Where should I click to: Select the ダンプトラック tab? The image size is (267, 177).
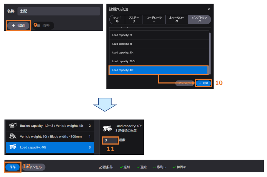[x=199, y=20]
